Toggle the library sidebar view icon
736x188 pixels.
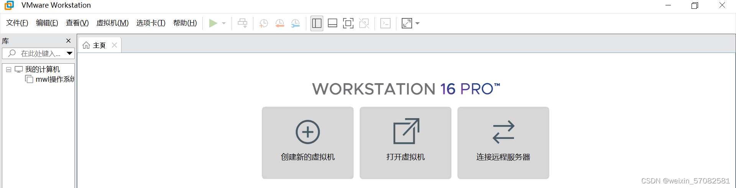click(x=317, y=23)
